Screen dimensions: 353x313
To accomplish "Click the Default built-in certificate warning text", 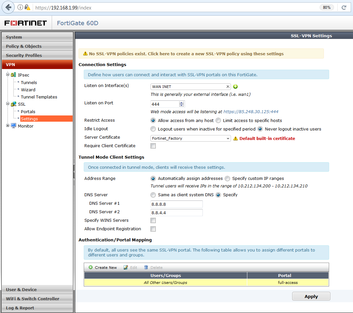I will point(267,138).
